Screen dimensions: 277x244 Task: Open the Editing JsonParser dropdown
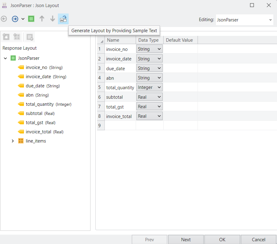[244, 20]
